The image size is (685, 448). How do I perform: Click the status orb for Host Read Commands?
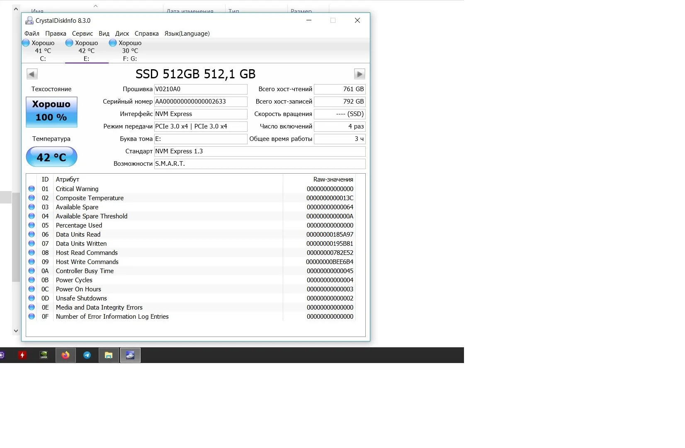click(x=32, y=252)
